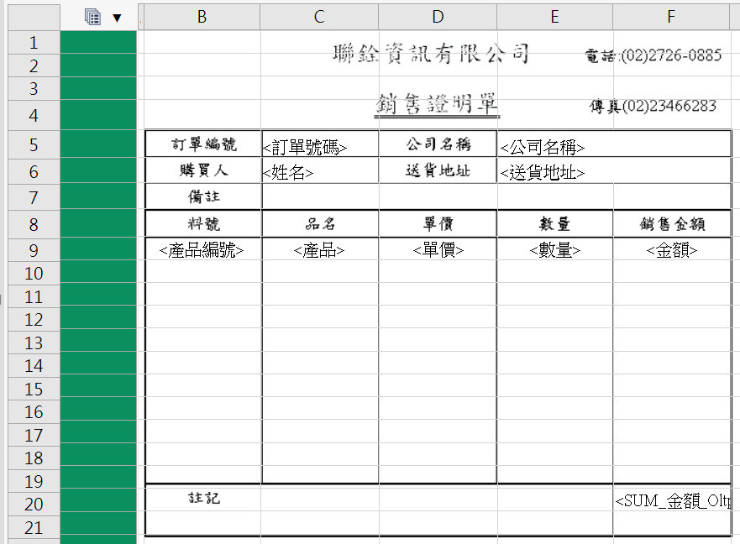Select row 1 header
The height and width of the screenshot is (544, 740).
pyautogui.click(x=34, y=43)
